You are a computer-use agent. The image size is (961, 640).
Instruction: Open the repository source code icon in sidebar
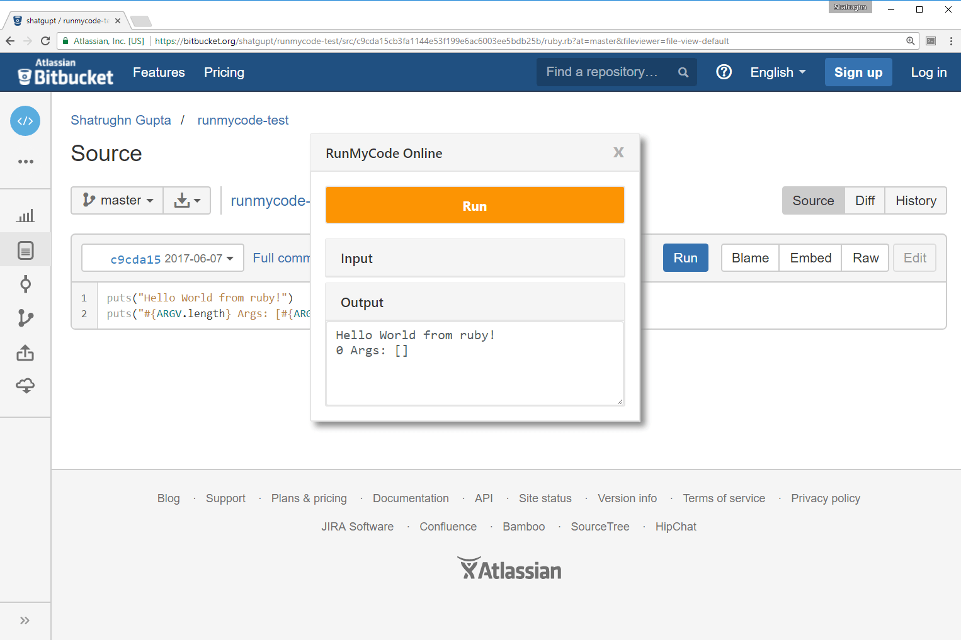25,121
